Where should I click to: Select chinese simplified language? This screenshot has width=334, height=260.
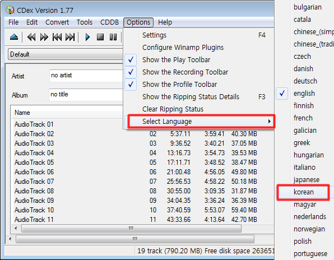point(314,32)
